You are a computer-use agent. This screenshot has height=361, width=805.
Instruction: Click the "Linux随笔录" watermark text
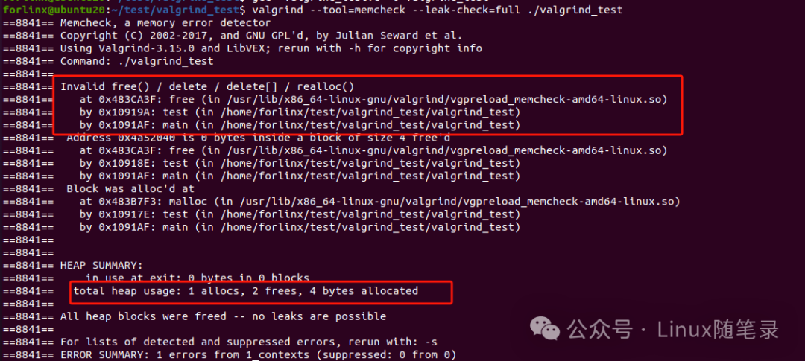714,329
